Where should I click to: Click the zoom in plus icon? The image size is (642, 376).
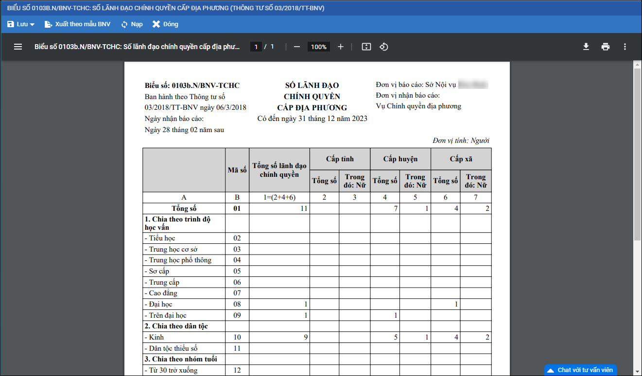click(341, 47)
